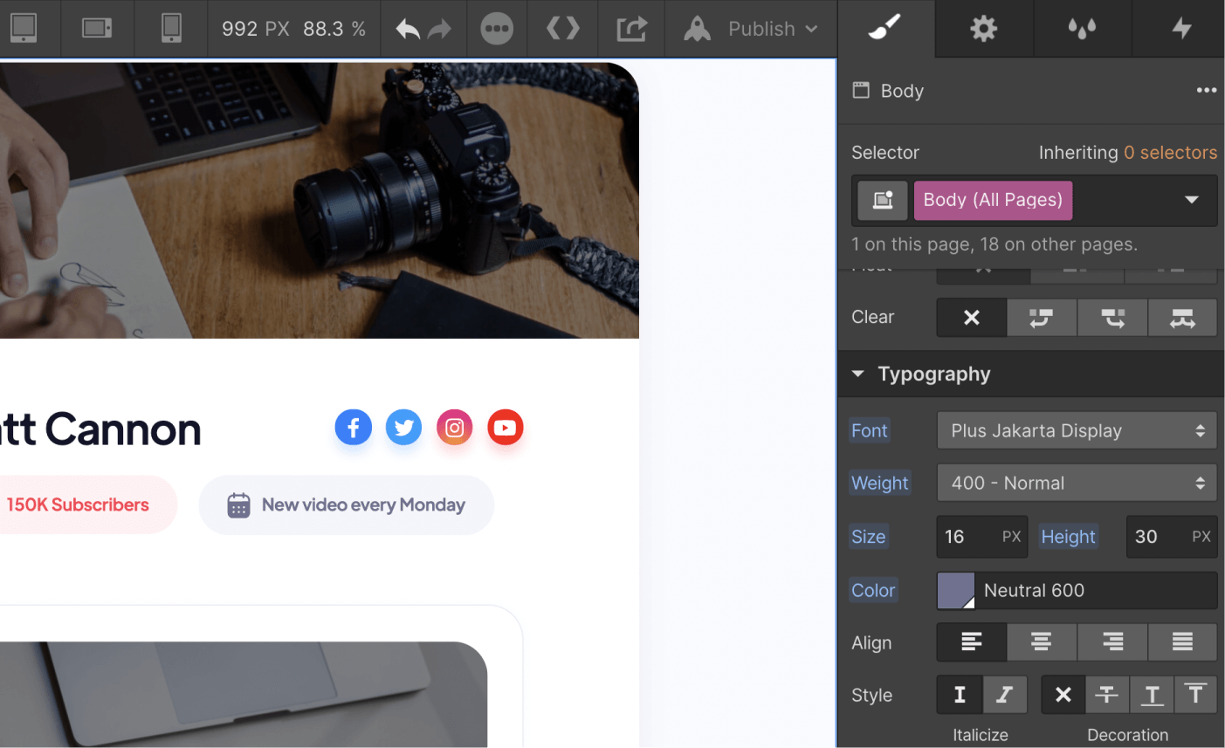Apply overline decoration
Screen dimensions: 1225x748
click(1196, 695)
